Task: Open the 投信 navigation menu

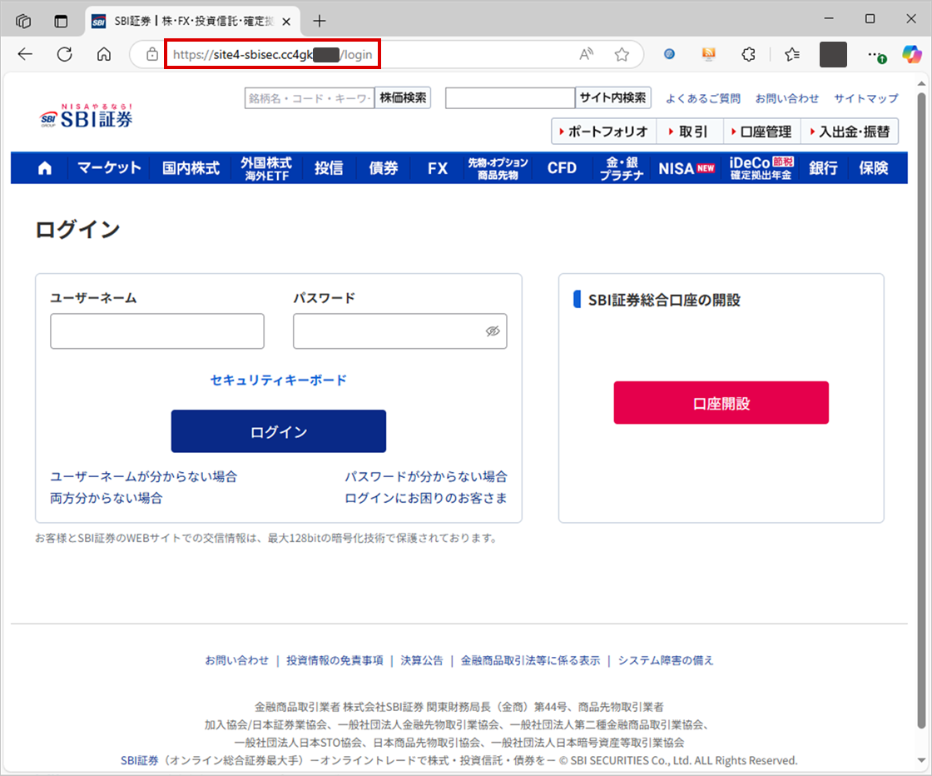Action: pyautogui.click(x=329, y=168)
